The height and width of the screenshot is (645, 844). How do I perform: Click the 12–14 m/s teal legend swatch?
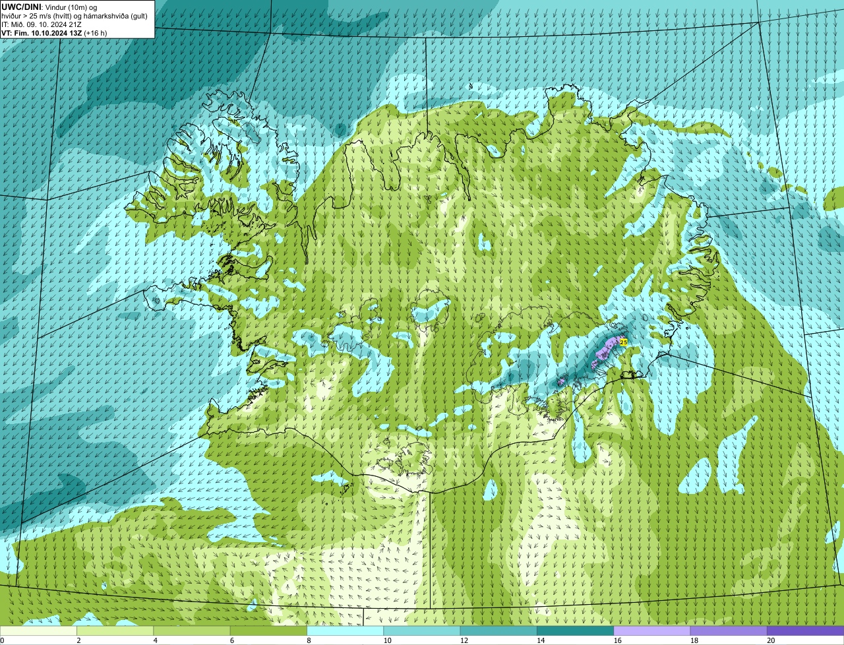[498, 630]
